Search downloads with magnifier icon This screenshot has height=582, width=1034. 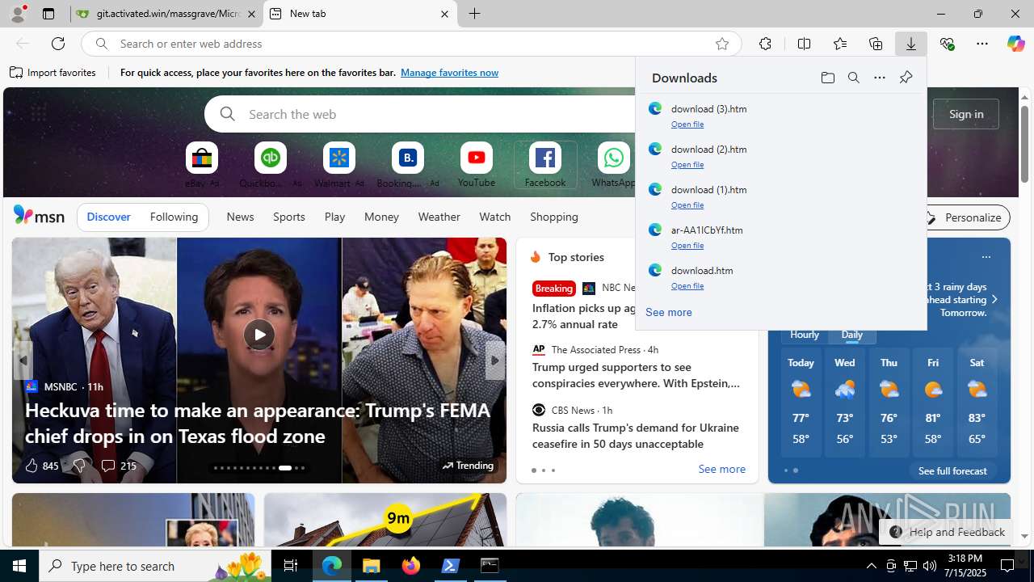[x=854, y=78]
